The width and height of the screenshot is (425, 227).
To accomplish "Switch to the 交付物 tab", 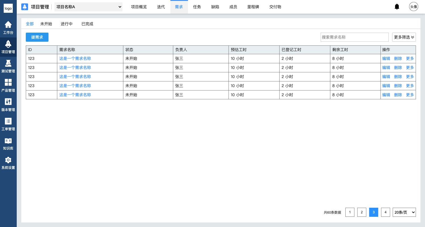I will point(275,7).
